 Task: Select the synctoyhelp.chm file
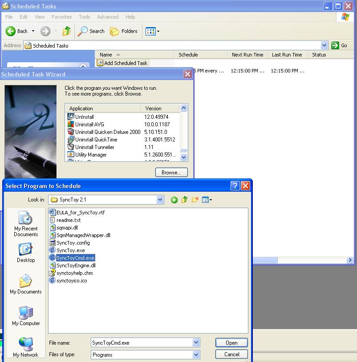tap(71, 273)
